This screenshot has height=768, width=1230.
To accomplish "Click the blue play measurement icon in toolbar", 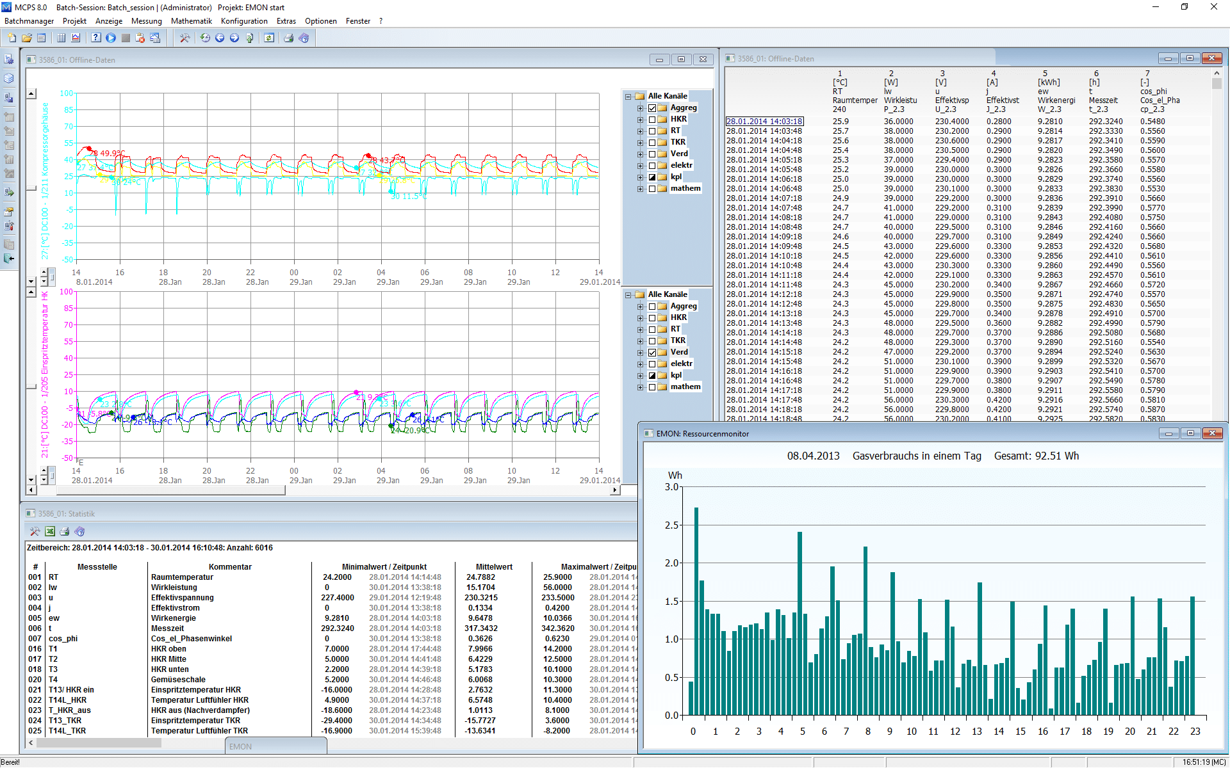I will tap(110, 38).
